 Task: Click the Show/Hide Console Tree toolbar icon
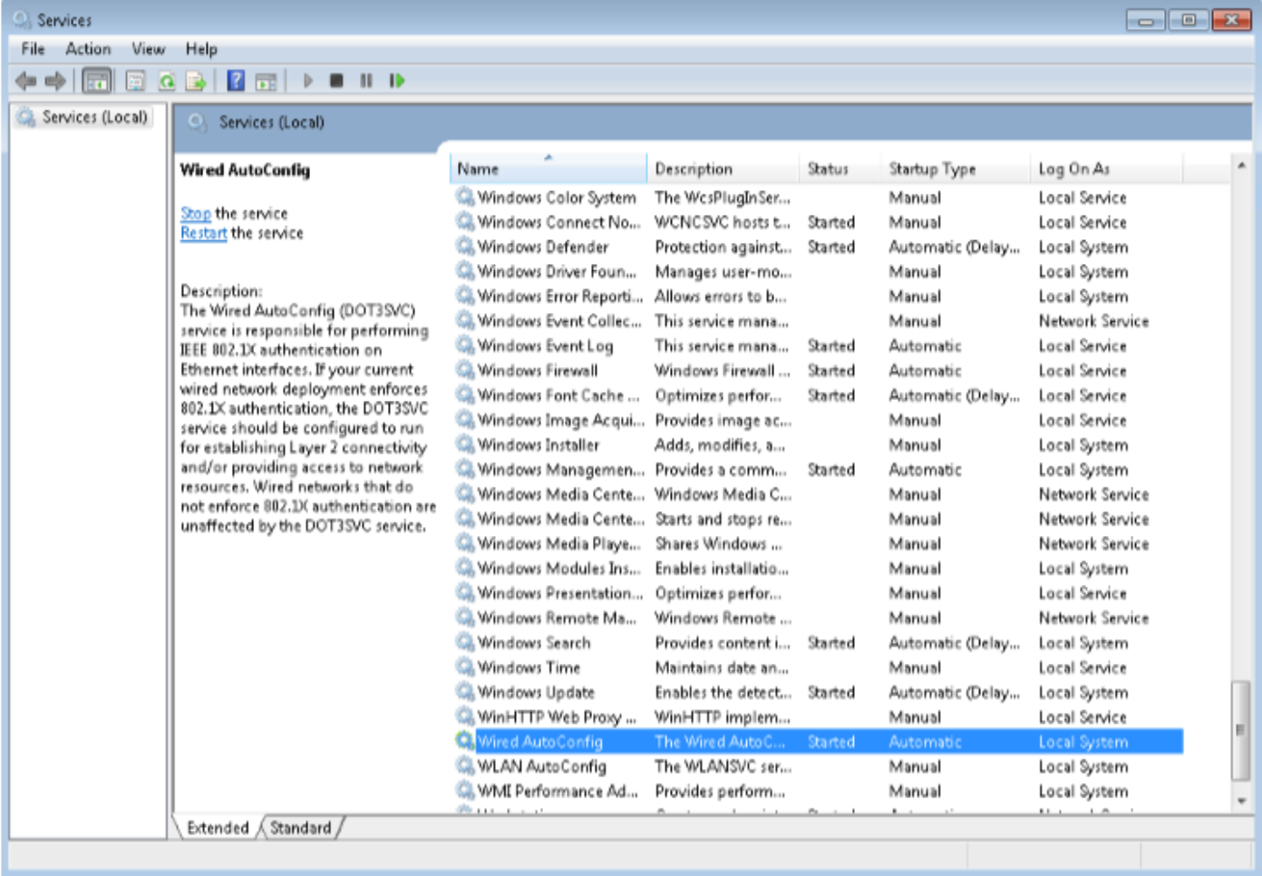coord(96,82)
